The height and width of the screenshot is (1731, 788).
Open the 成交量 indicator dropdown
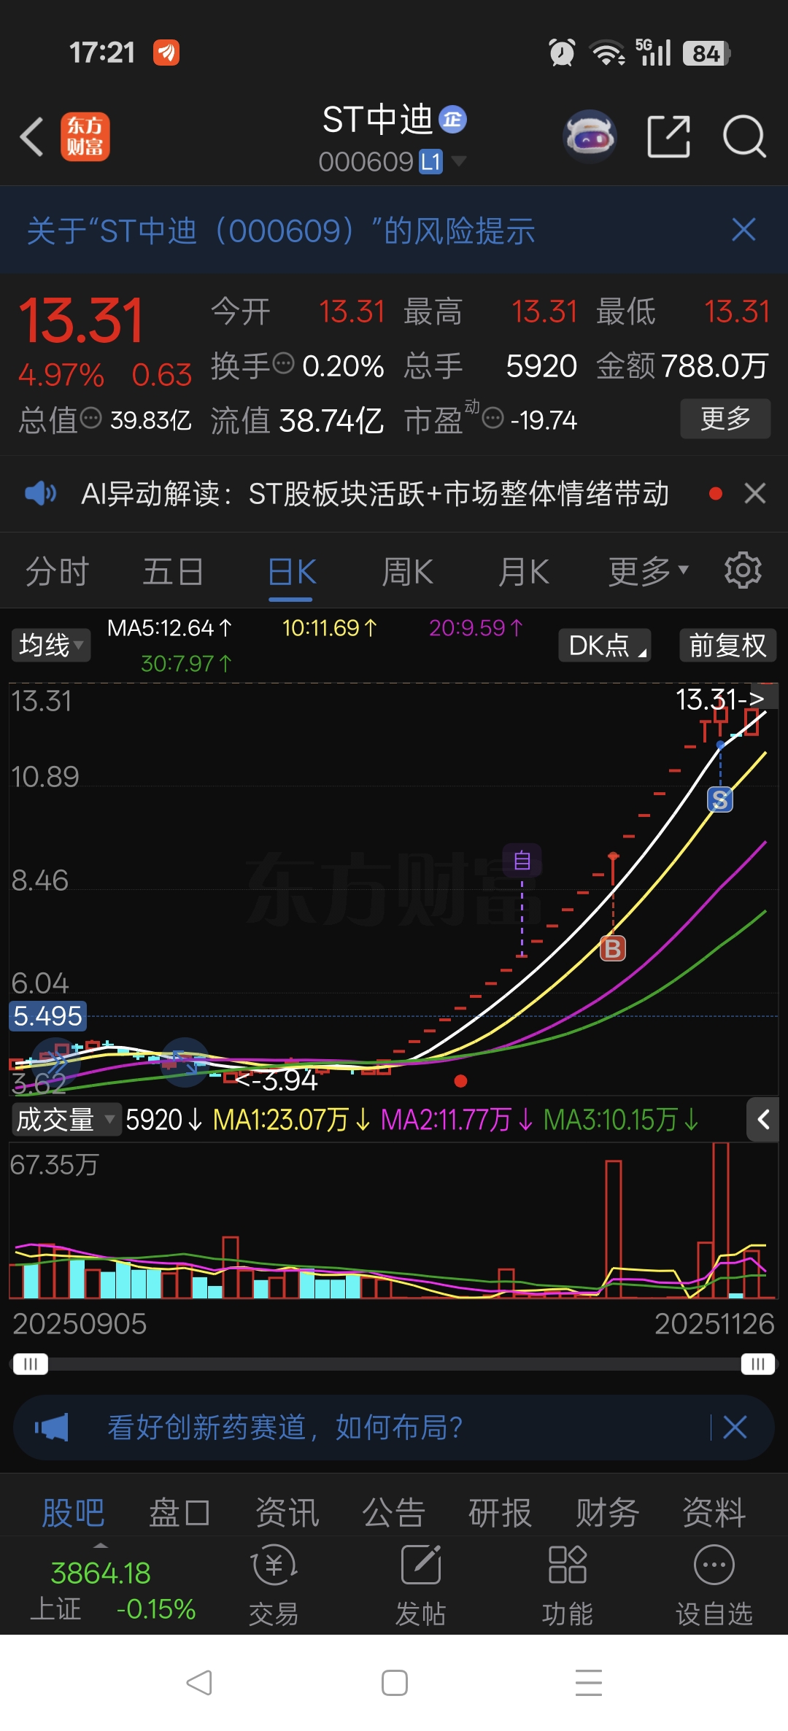click(x=66, y=1119)
